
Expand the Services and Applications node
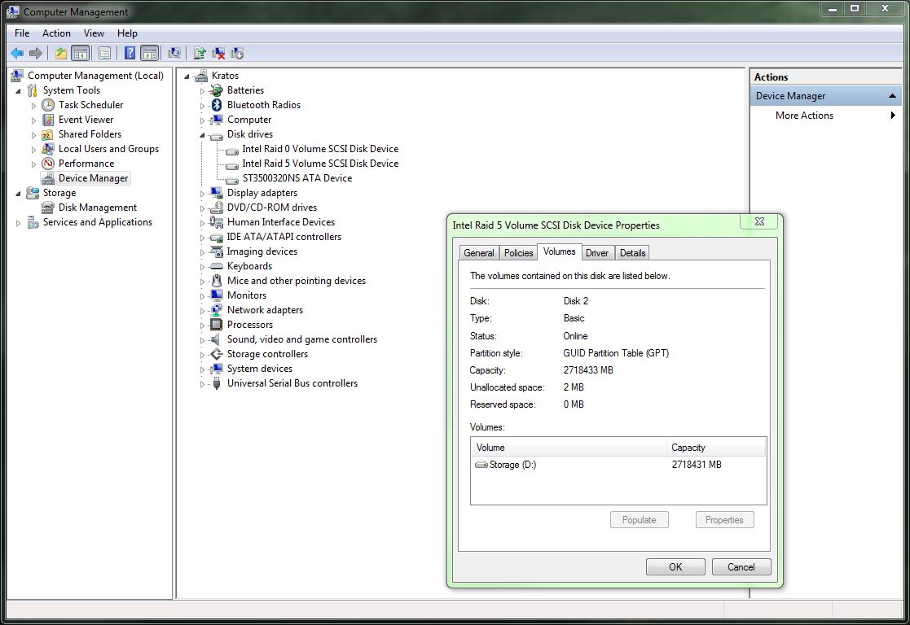(x=18, y=223)
